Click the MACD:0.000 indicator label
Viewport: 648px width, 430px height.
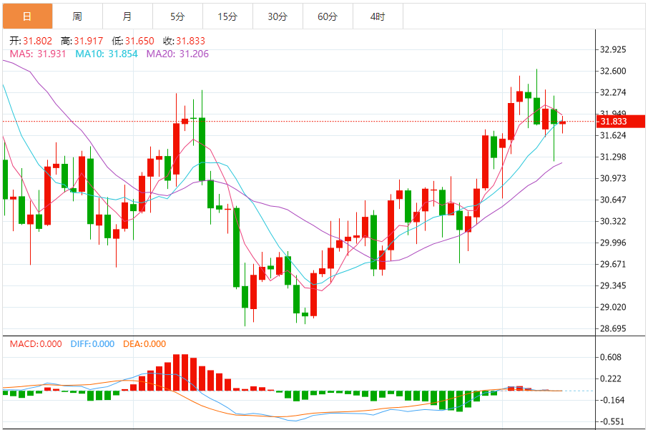tap(36, 344)
